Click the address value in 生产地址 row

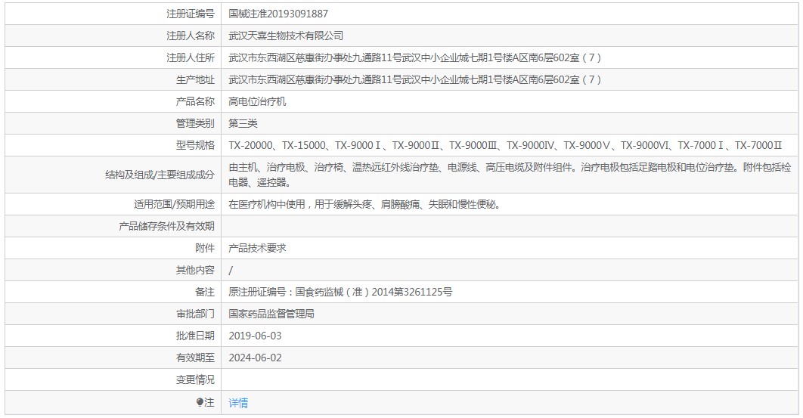pyautogui.click(x=415, y=80)
